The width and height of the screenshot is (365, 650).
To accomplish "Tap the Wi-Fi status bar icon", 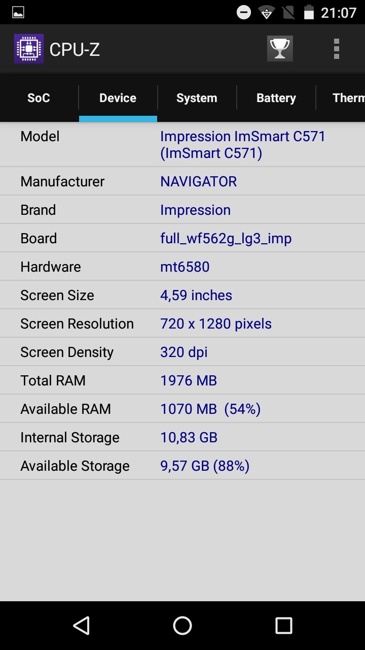I will click(x=267, y=12).
